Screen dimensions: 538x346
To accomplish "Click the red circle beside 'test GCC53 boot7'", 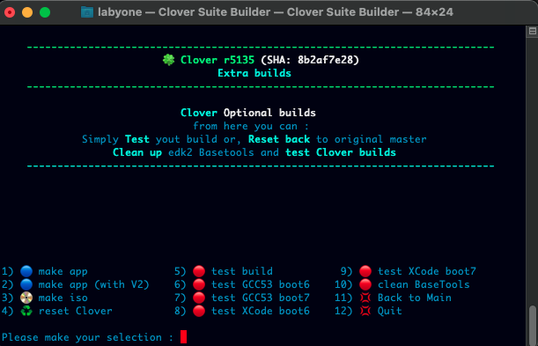I will (x=199, y=298).
